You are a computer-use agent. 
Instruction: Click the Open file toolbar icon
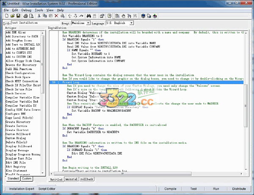[x=12, y=16]
